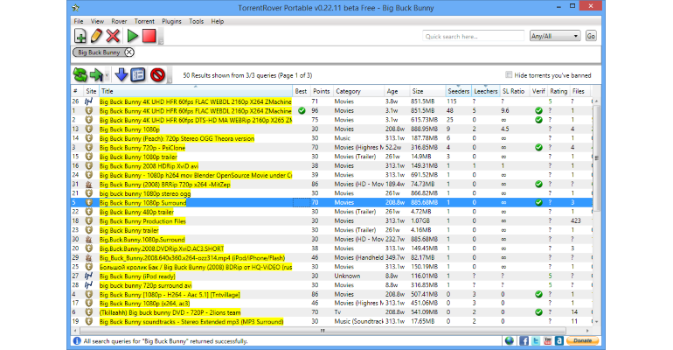Click the red X delete query icon
This screenshot has height=350, width=673.
tap(113, 36)
